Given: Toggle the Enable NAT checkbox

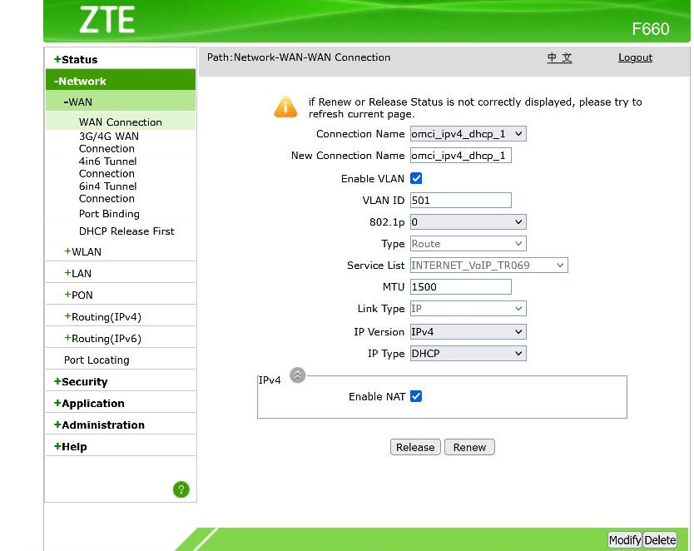Looking at the screenshot, I should click(x=416, y=396).
